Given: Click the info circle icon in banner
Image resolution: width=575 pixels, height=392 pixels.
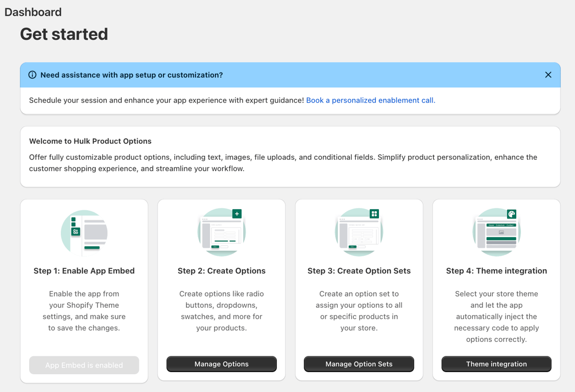Looking at the screenshot, I should tap(32, 75).
